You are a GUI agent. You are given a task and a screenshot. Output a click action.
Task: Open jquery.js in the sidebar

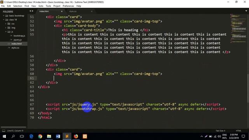point(18,40)
